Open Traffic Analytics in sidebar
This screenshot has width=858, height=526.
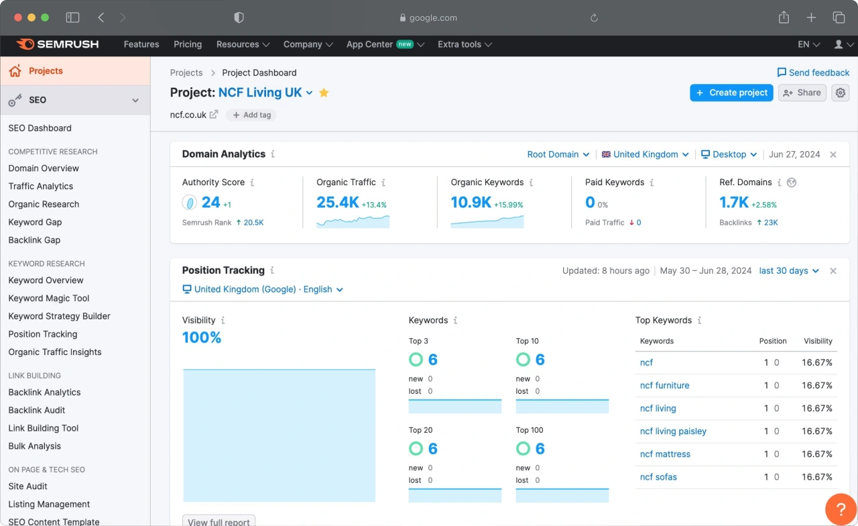click(x=41, y=187)
